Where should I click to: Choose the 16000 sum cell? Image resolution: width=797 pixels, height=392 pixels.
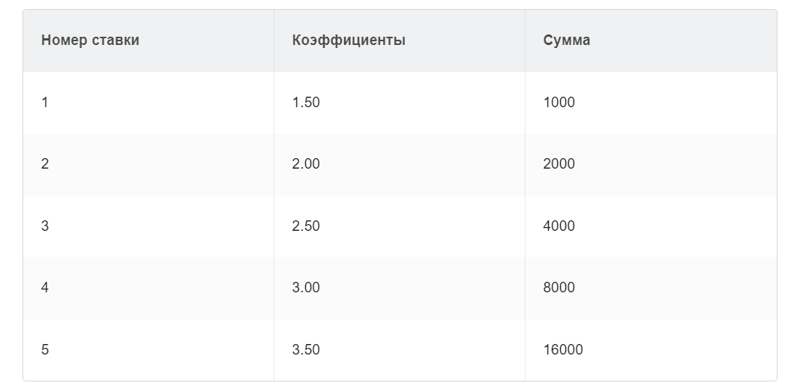[563, 349]
